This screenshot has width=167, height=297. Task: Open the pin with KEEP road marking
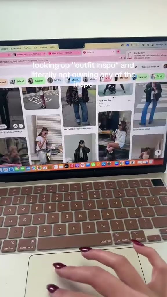pyautogui.click(x=41, y=98)
